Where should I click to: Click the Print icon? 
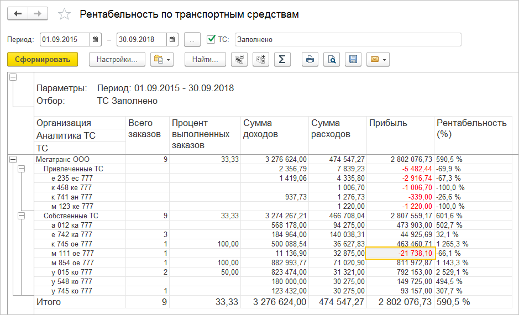[310, 59]
